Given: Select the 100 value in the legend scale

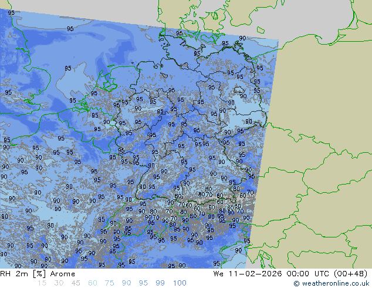Looking at the screenshot, I should (180, 283).
